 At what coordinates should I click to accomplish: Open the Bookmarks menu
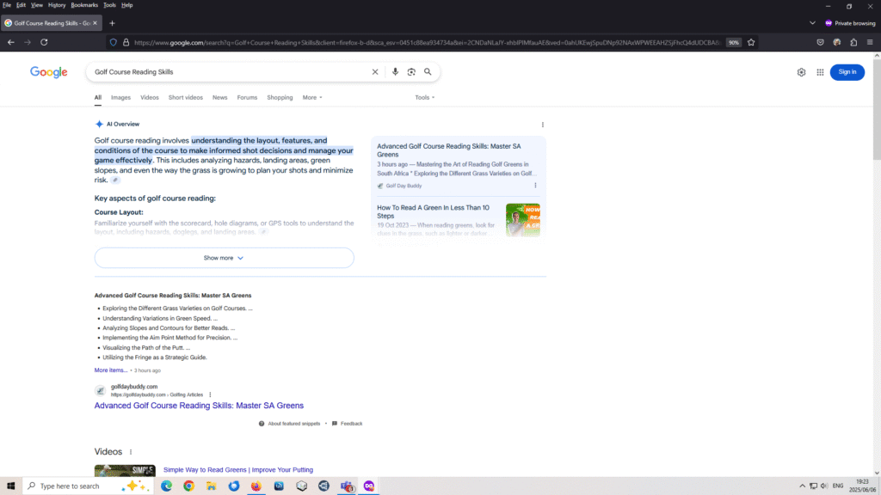point(84,5)
